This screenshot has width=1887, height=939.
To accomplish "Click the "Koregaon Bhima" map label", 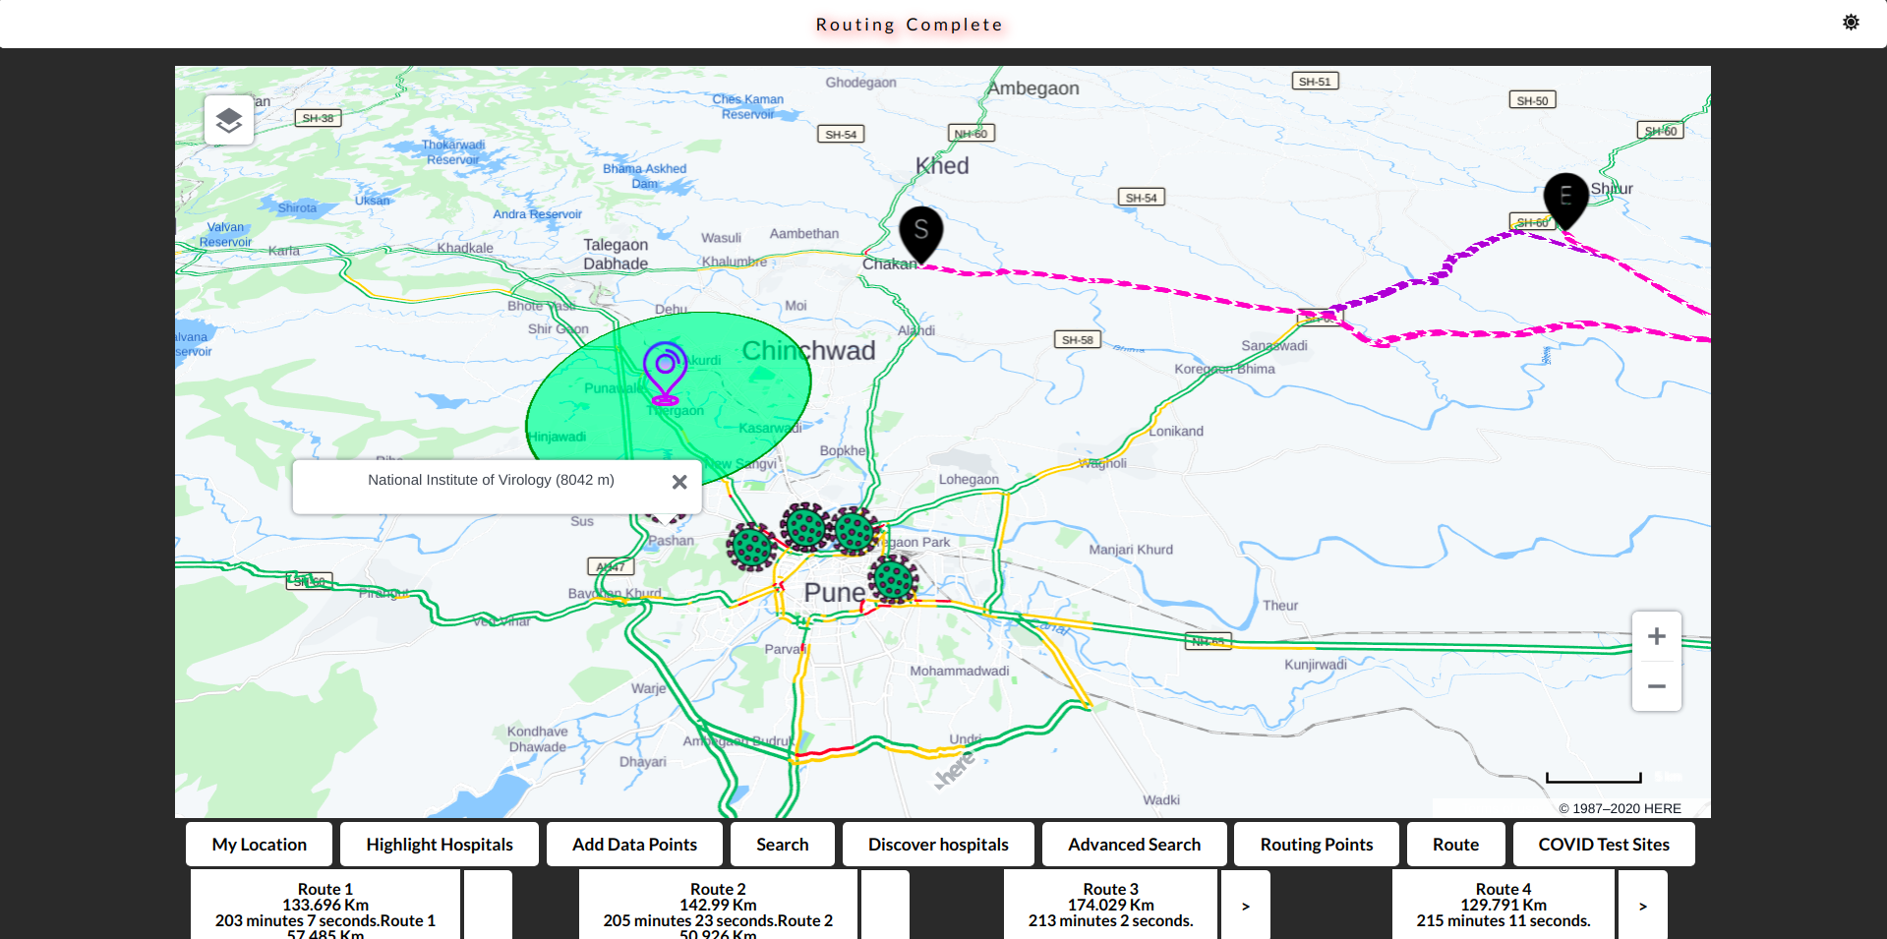I will (x=1224, y=369).
